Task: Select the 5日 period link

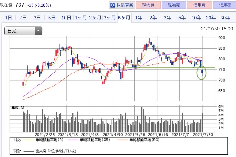Action: point(52,18)
